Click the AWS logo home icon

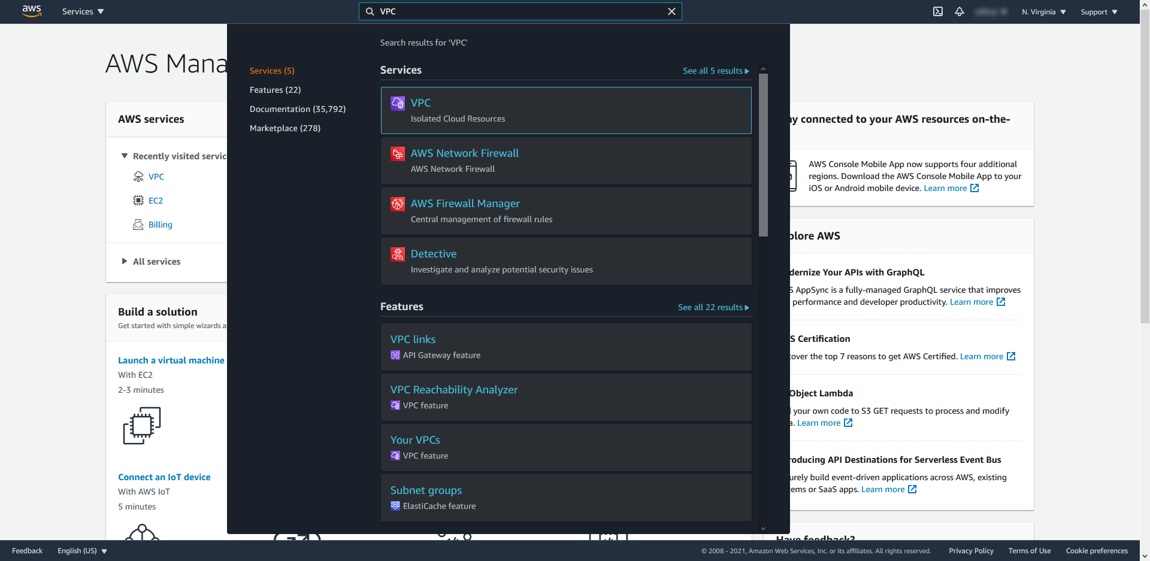pyautogui.click(x=32, y=11)
